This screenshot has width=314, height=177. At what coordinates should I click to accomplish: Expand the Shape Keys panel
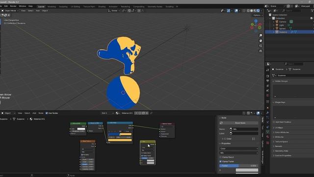(x=280, y=102)
